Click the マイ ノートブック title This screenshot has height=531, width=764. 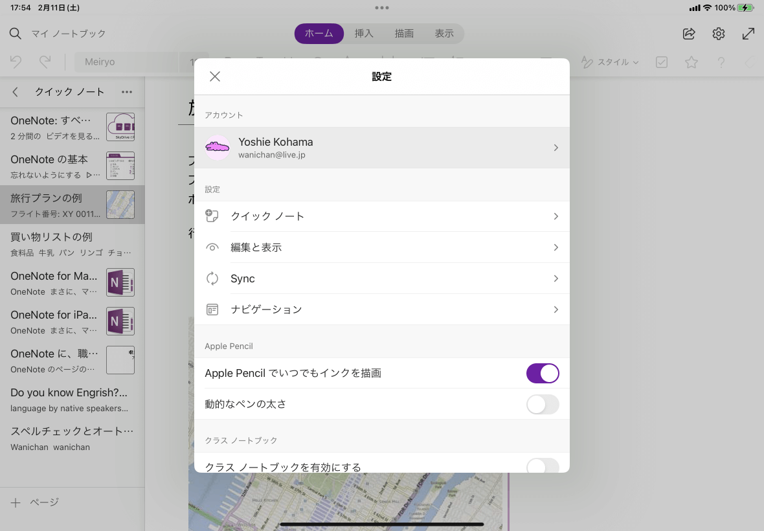[x=68, y=34]
